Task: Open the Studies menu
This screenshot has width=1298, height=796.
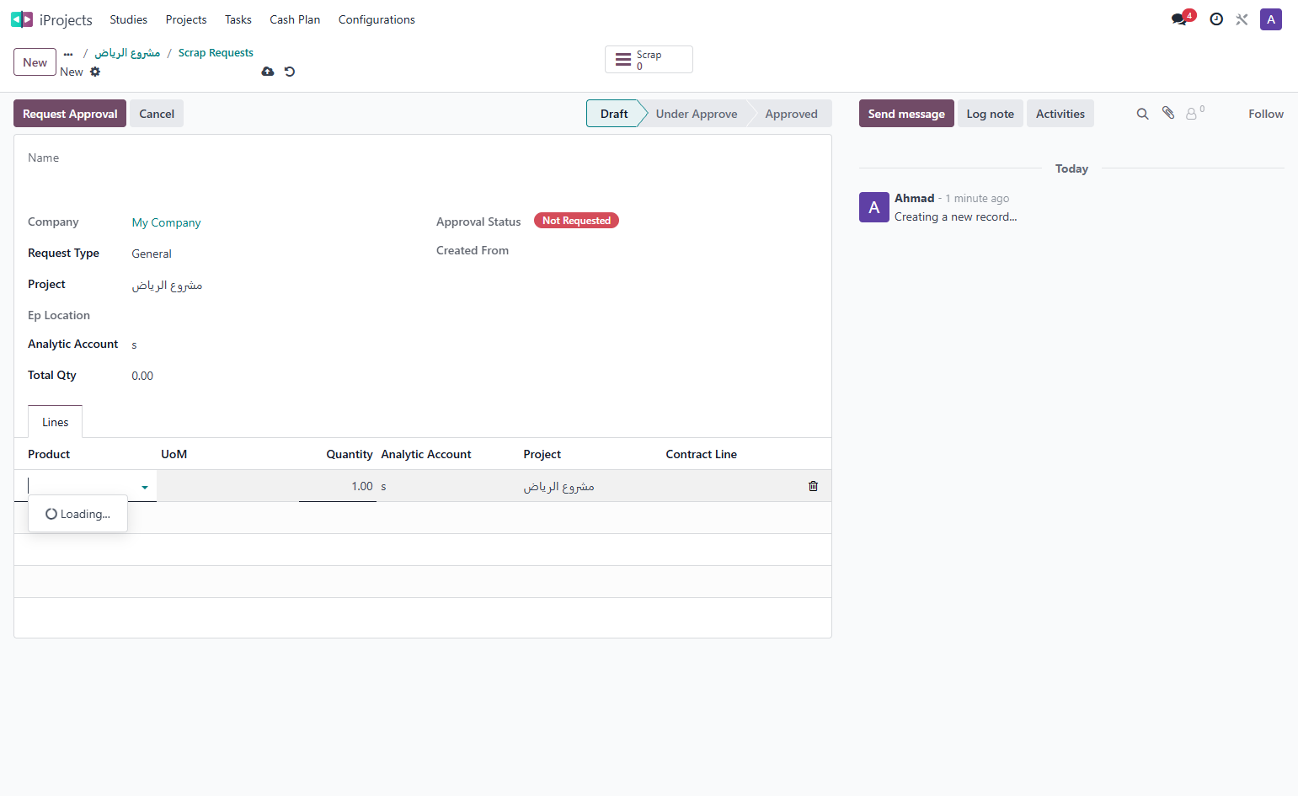Action: [128, 19]
